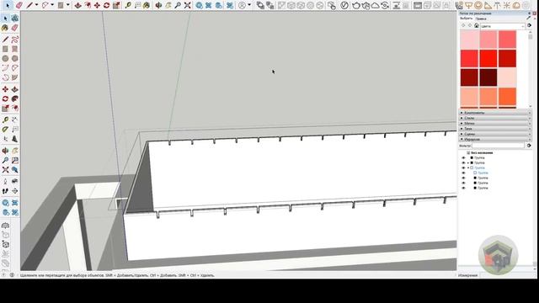
Task: Go back in materials browser
Action: tap(463, 26)
